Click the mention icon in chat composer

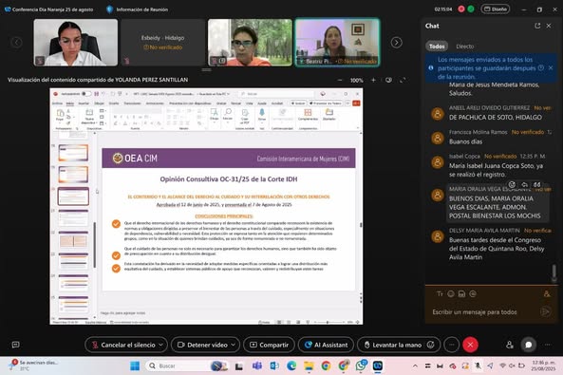(x=473, y=293)
